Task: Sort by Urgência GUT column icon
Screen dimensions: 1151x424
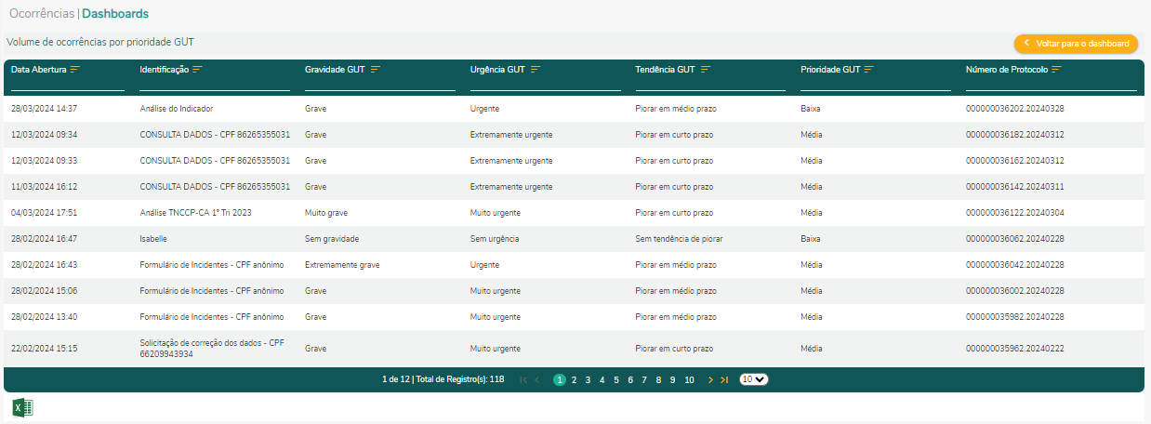Action: pos(536,70)
